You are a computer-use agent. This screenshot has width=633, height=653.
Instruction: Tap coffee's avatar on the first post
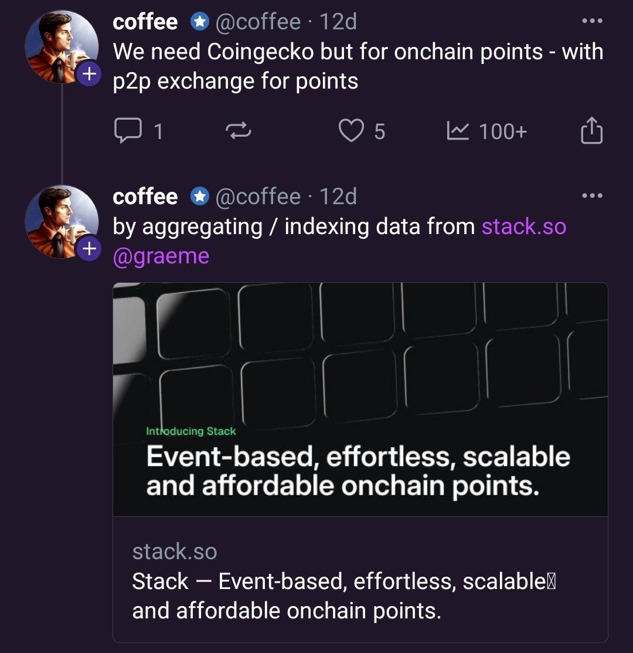tap(60, 46)
